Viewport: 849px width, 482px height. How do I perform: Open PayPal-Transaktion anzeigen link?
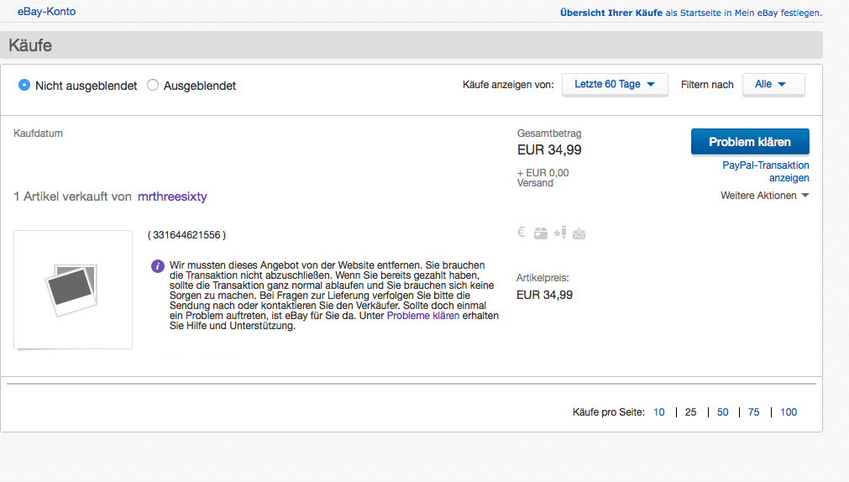[766, 171]
